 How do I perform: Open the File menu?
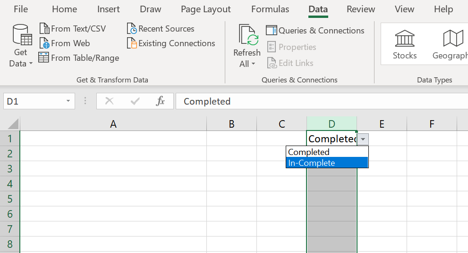(21, 9)
